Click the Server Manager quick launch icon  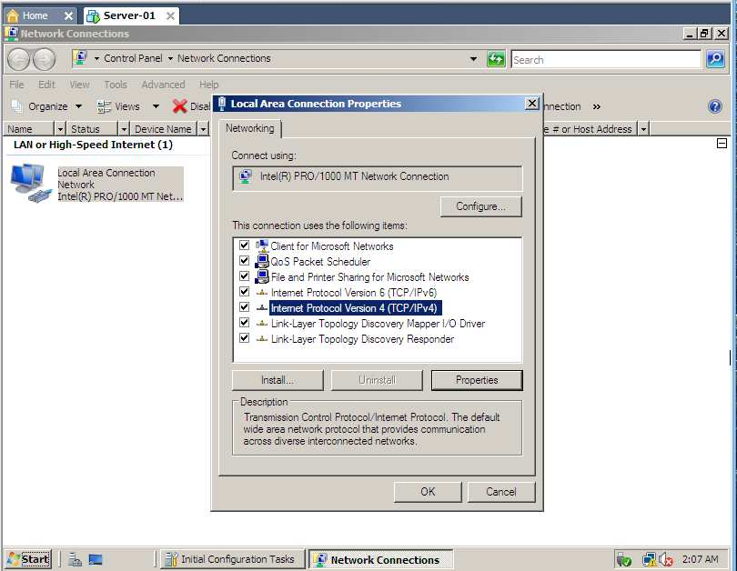coord(75,559)
